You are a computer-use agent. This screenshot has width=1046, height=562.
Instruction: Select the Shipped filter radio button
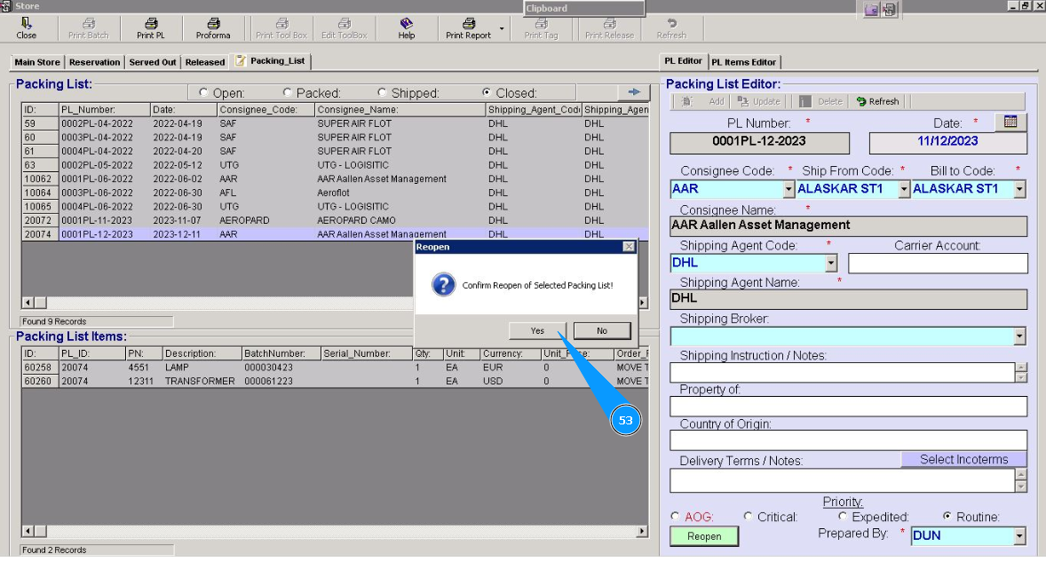(x=382, y=92)
